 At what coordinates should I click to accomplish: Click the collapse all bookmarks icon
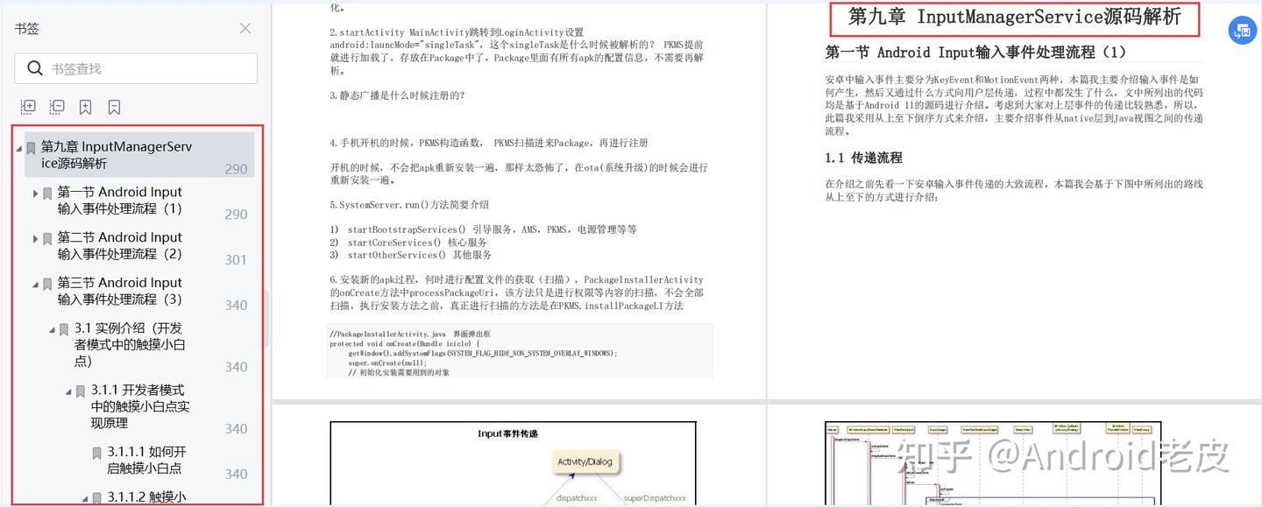click(56, 107)
